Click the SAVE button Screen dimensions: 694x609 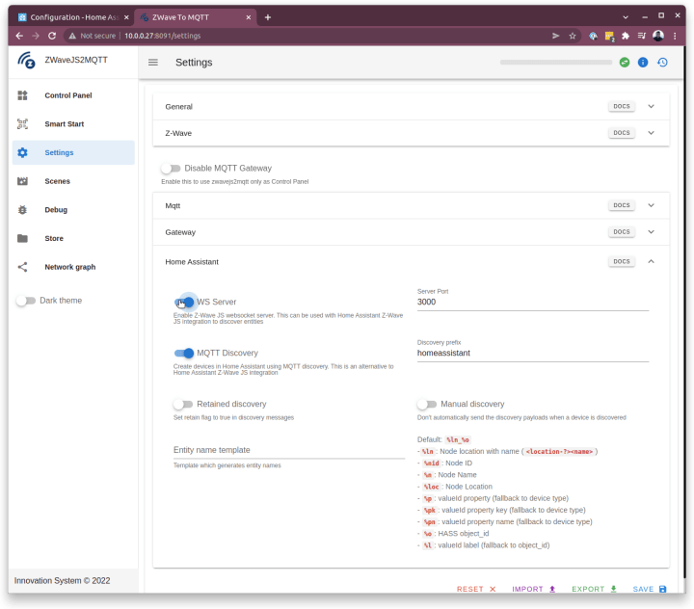pyautogui.click(x=650, y=589)
